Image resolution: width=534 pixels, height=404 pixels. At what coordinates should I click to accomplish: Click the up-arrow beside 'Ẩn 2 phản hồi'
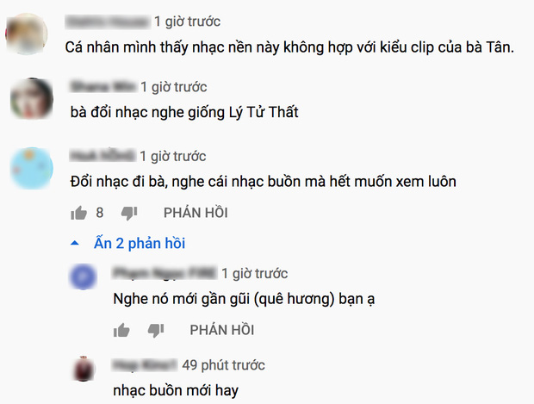coord(75,243)
